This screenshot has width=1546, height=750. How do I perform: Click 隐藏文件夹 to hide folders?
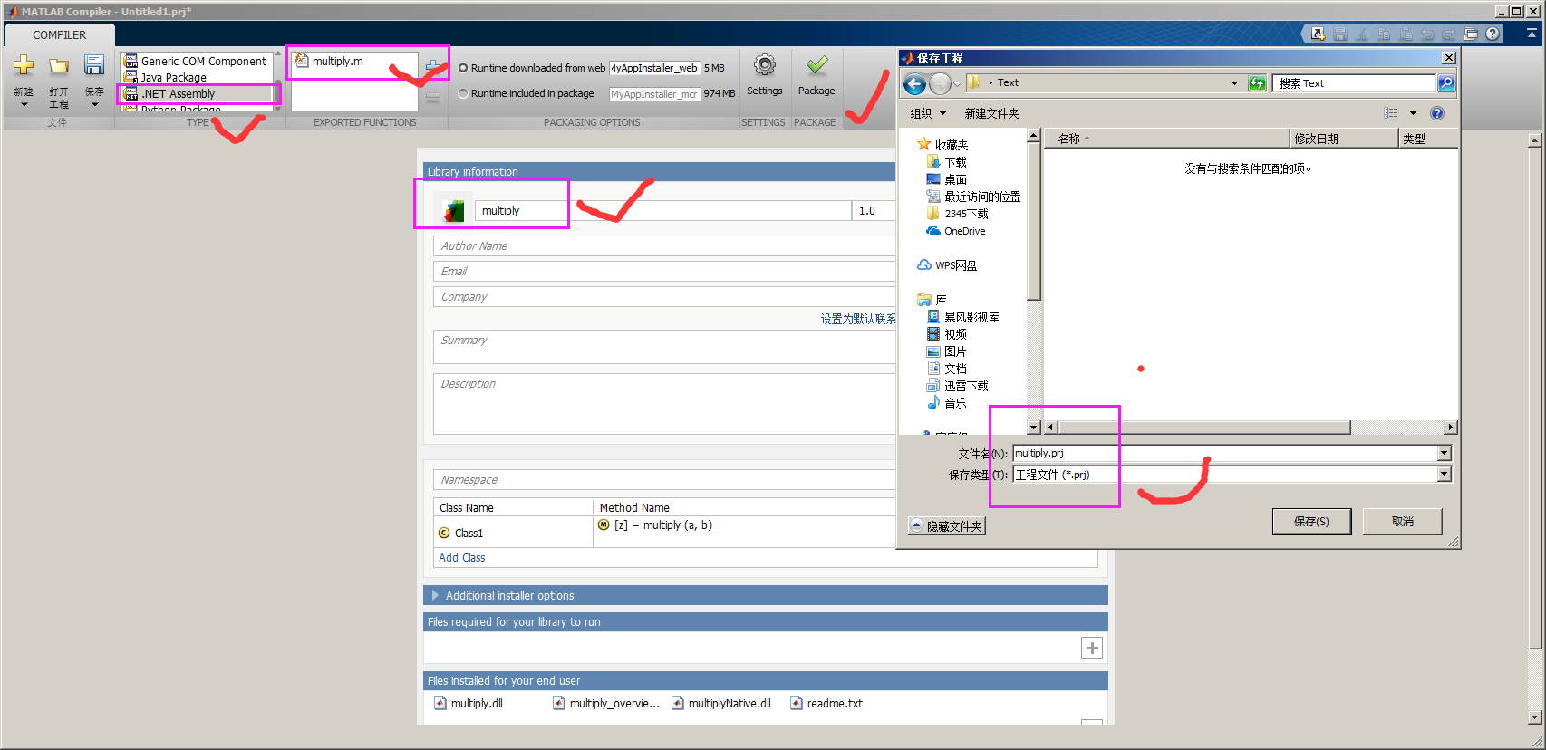(946, 525)
